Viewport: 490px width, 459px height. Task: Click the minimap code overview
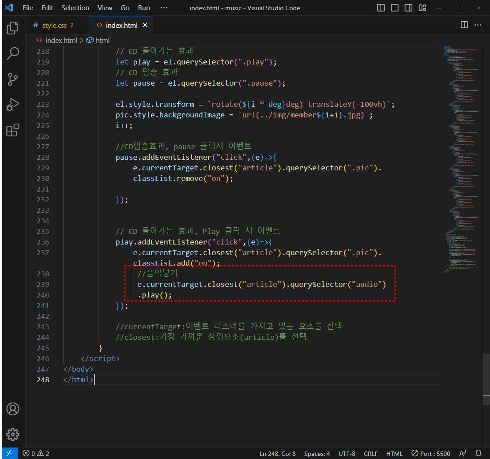point(462,159)
